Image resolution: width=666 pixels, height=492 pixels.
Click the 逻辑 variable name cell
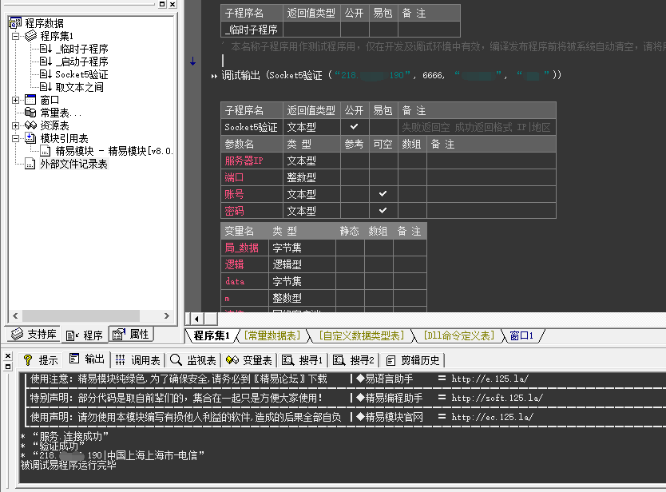point(244,264)
